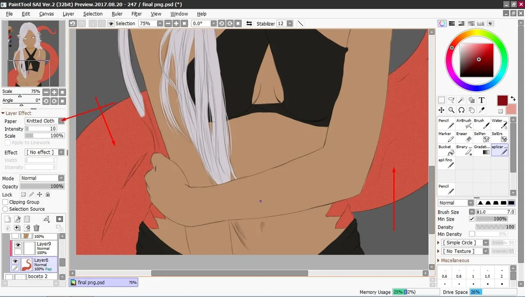This screenshot has height=297, width=525.
Task: Select the SelPen tool
Action: 482,137
